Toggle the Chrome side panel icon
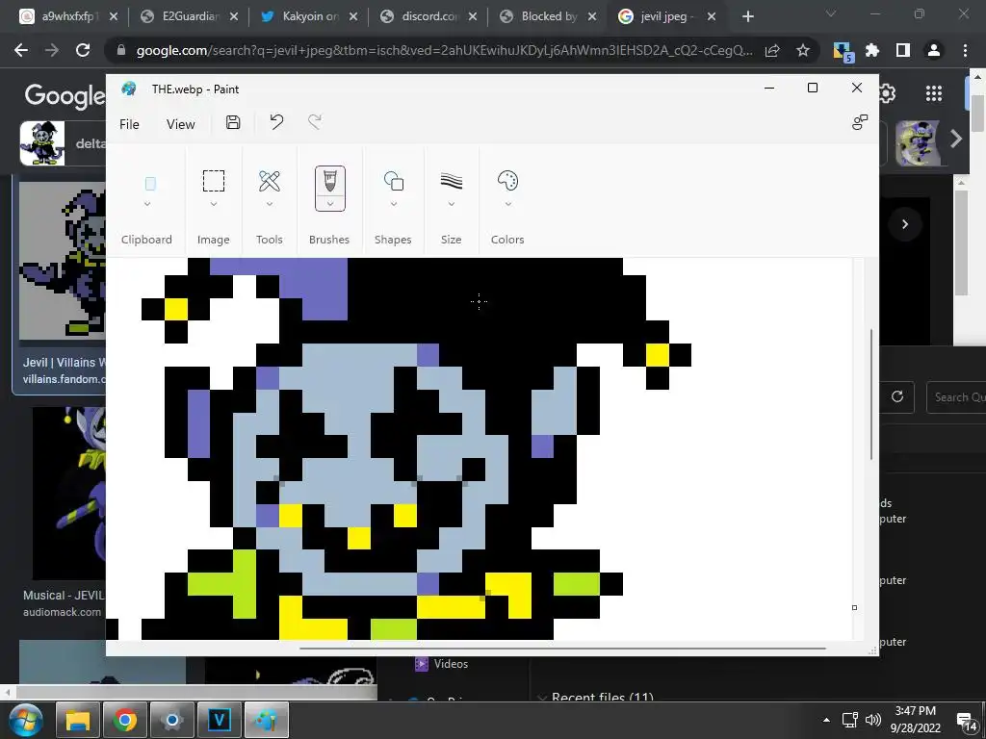The width and height of the screenshot is (986, 739). tap(903, 50)
